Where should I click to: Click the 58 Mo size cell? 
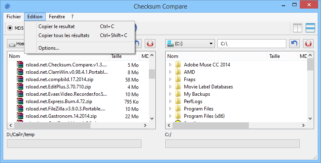coord(132,79)
